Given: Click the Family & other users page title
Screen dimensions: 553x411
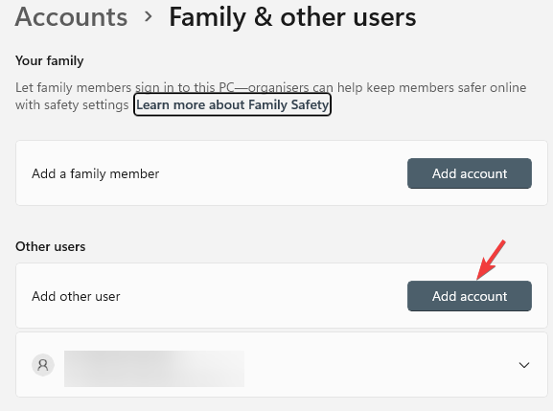Looking at the screenshot, I should (x=292, y=16).
